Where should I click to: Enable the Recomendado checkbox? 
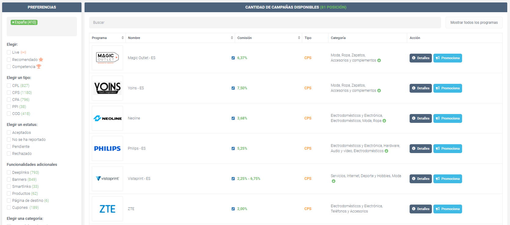[9, 60]
